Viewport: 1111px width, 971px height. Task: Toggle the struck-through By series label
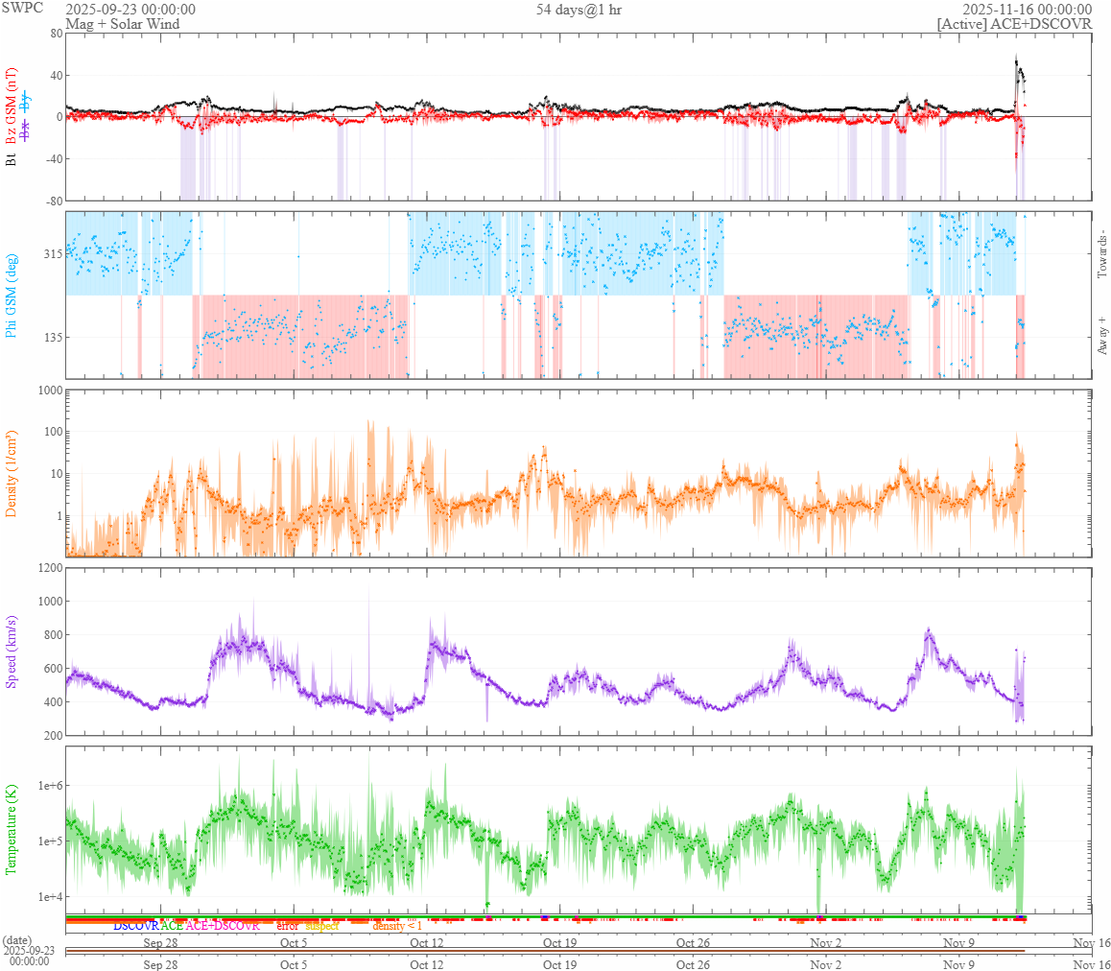pyautogui.click(x=26, y=101)
